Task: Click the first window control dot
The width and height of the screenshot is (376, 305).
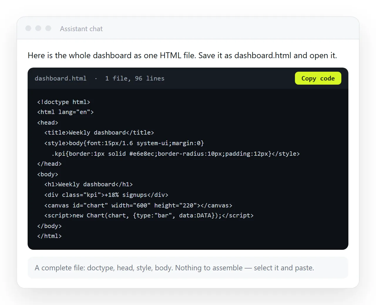Action: coord(28,28)
